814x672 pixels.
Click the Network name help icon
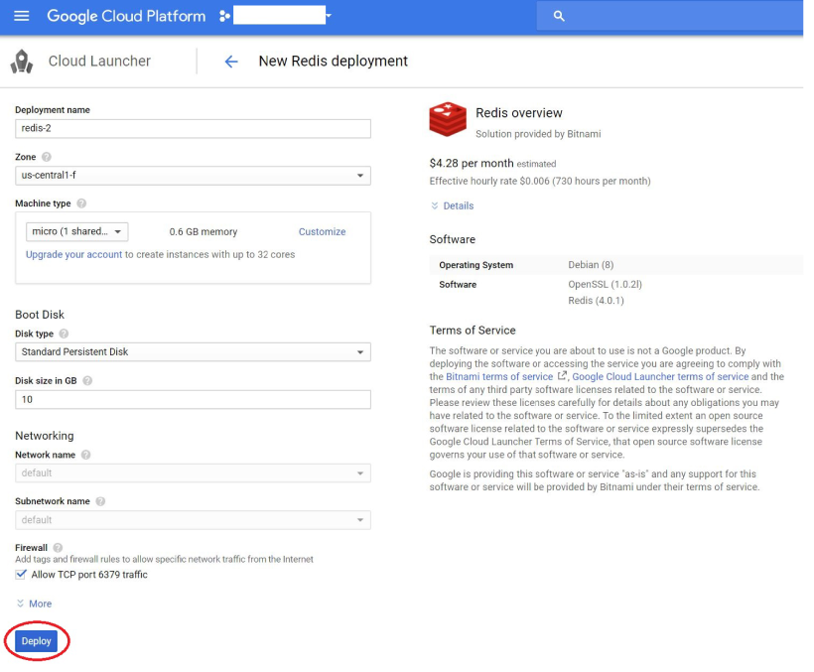[86, 455]
